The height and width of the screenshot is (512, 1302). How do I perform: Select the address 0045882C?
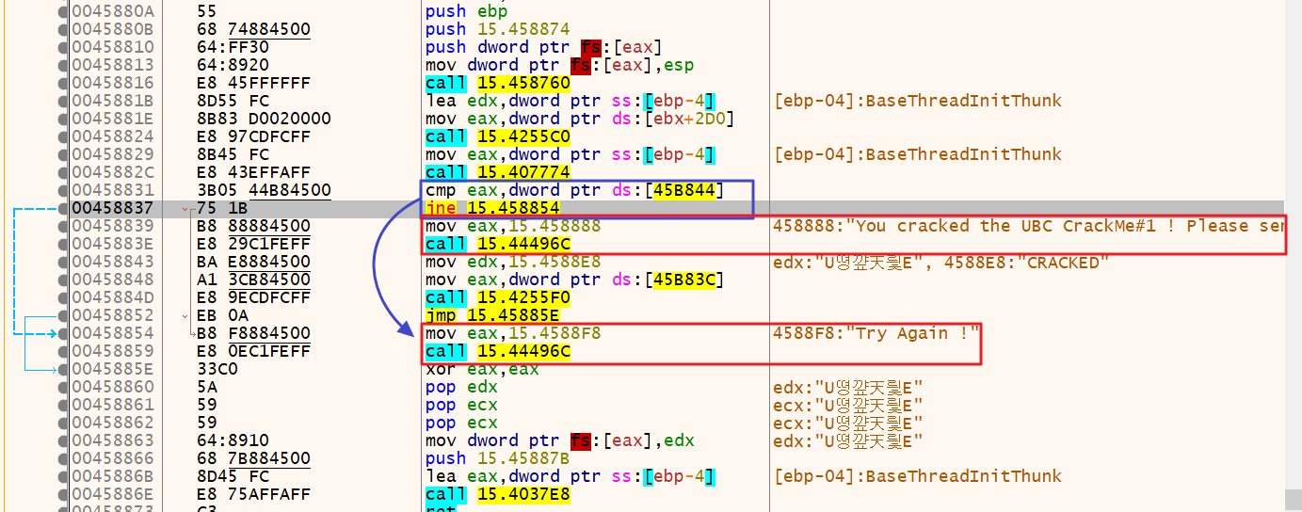pos(113,172)
